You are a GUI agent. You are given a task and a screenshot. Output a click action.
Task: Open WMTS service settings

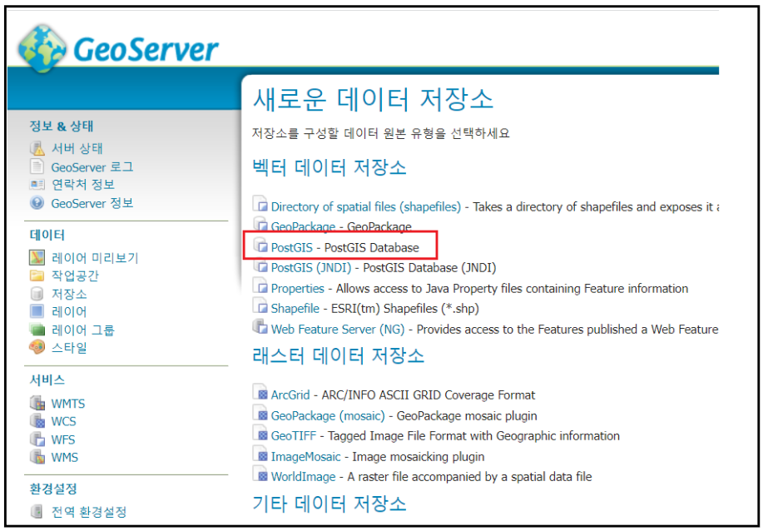click(x=68, y=404)
